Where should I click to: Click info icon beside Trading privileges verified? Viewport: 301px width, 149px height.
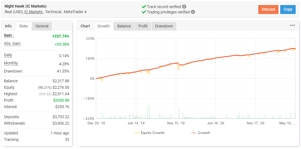(x=193, y=12)
